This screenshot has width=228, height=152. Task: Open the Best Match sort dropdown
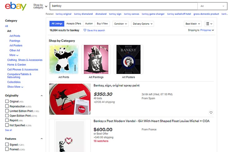tap(193, 24)
